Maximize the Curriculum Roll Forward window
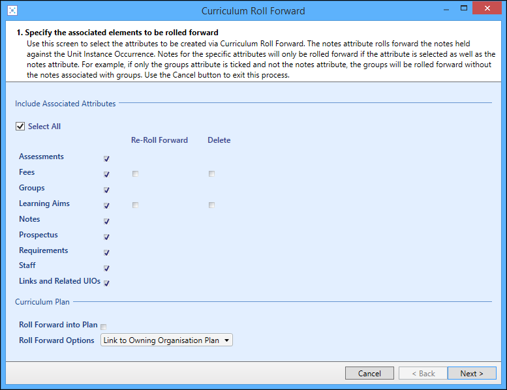Viewport: 507px width, 390px height. coord(464,8)
